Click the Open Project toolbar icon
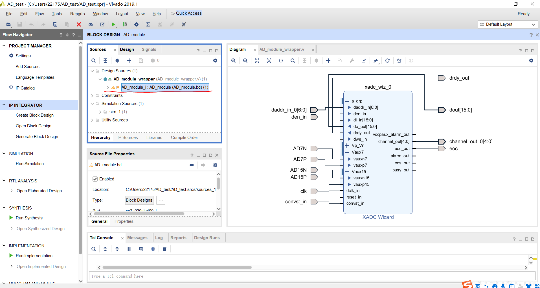540x288 pixels. (x=8, y=25)
